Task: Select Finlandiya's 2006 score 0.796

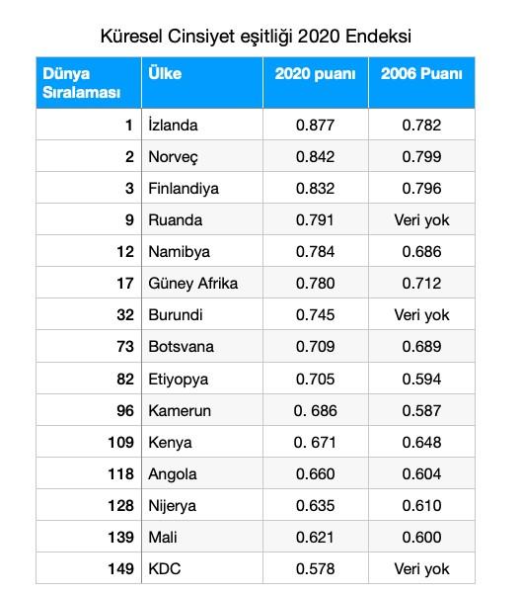Action: 421,188
